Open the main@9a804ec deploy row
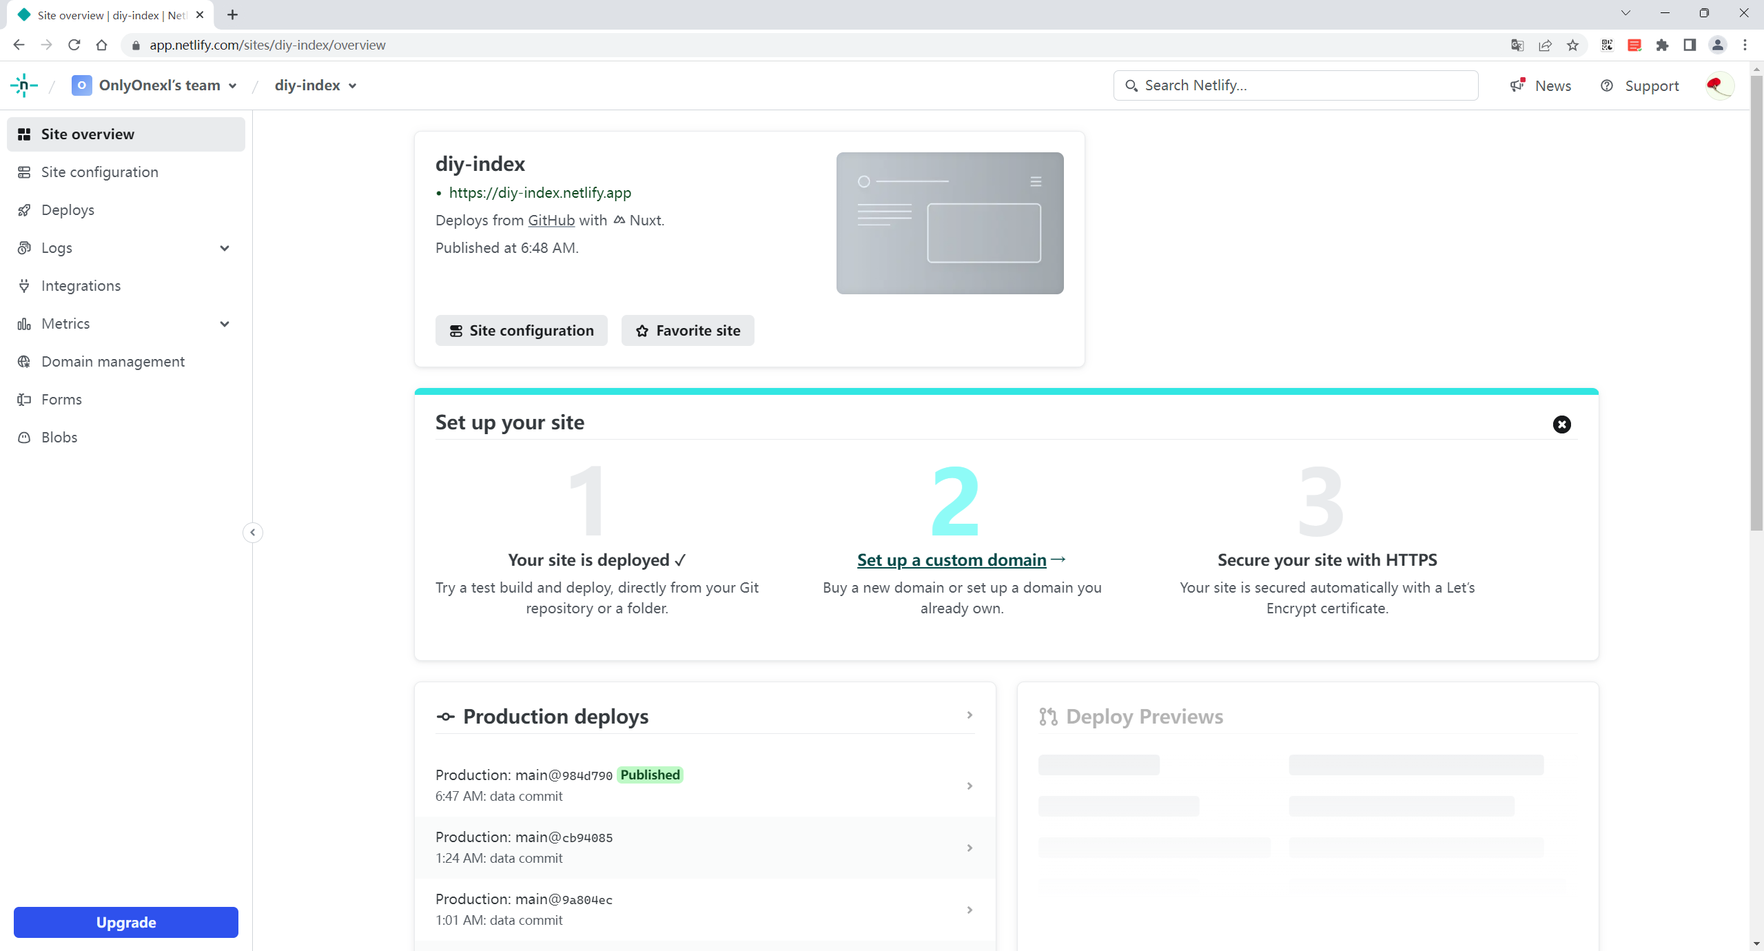The image size is (1764, 951). (x=704, y=910)
